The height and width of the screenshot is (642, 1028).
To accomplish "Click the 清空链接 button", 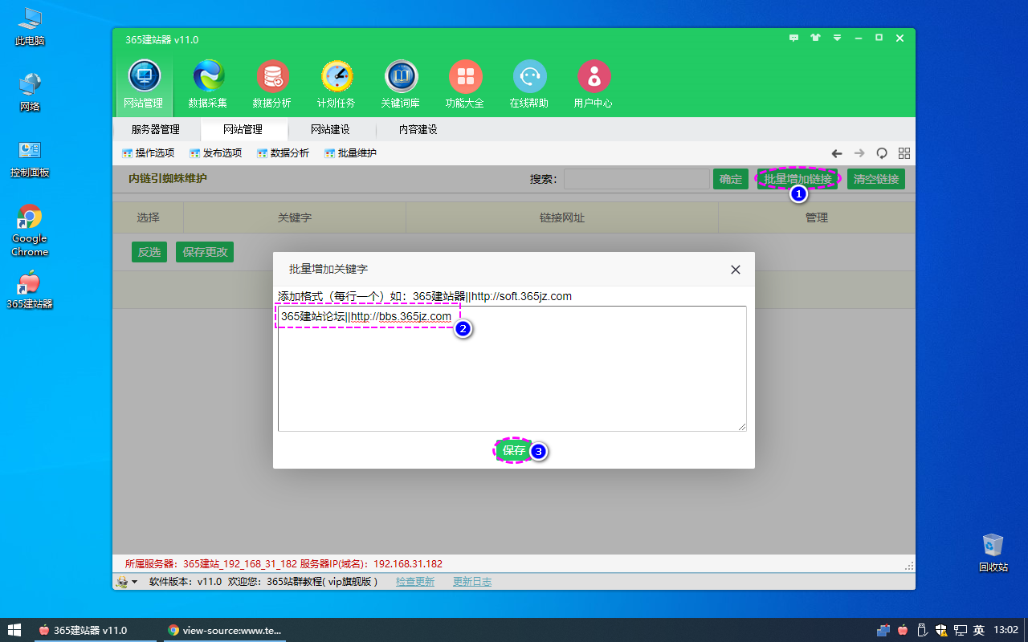I will pyautogui.click(x=876, y=179).
